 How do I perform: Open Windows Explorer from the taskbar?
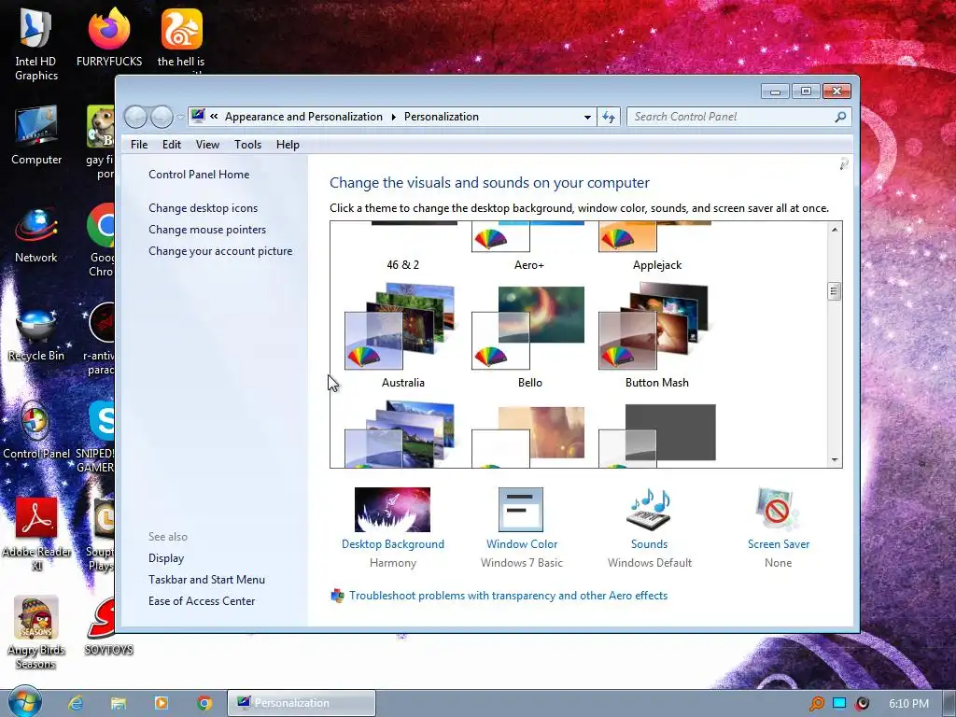119,703
